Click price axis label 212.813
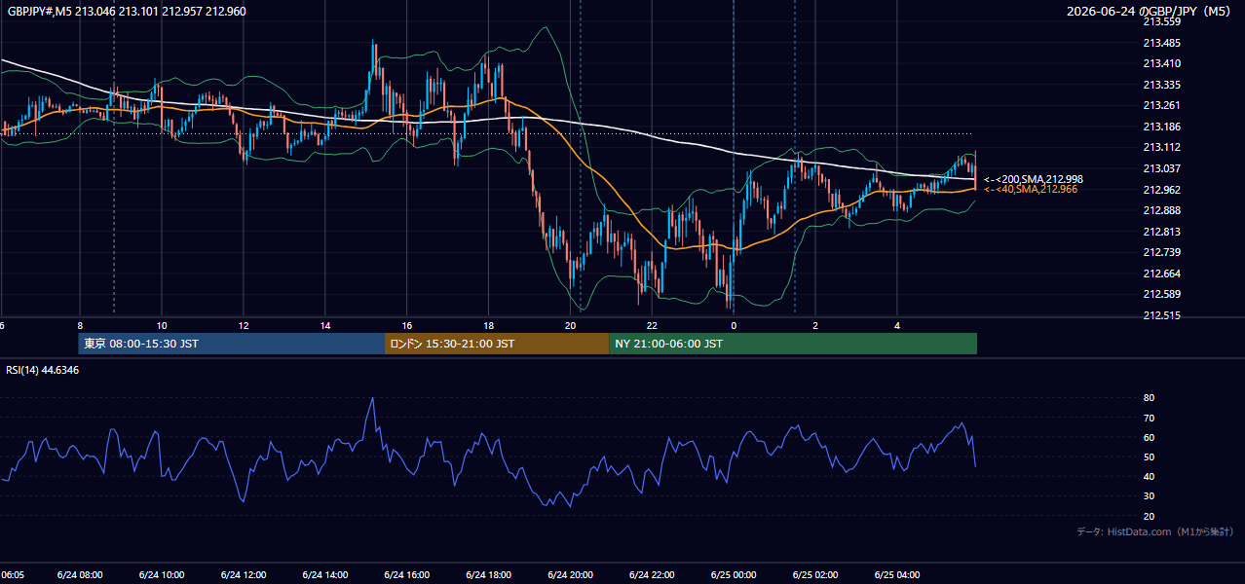 (x=1161, y=232)
